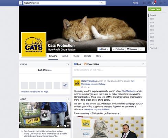Click the green Create Page button
The width and height of the screenshot is (168, 138).
pos(155,9)
